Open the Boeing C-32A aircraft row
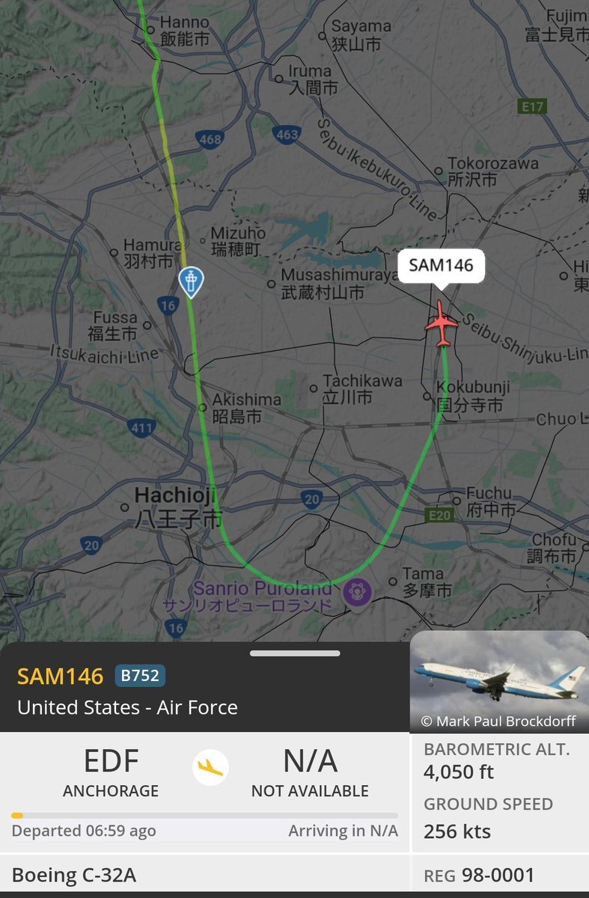 [204, 876]
